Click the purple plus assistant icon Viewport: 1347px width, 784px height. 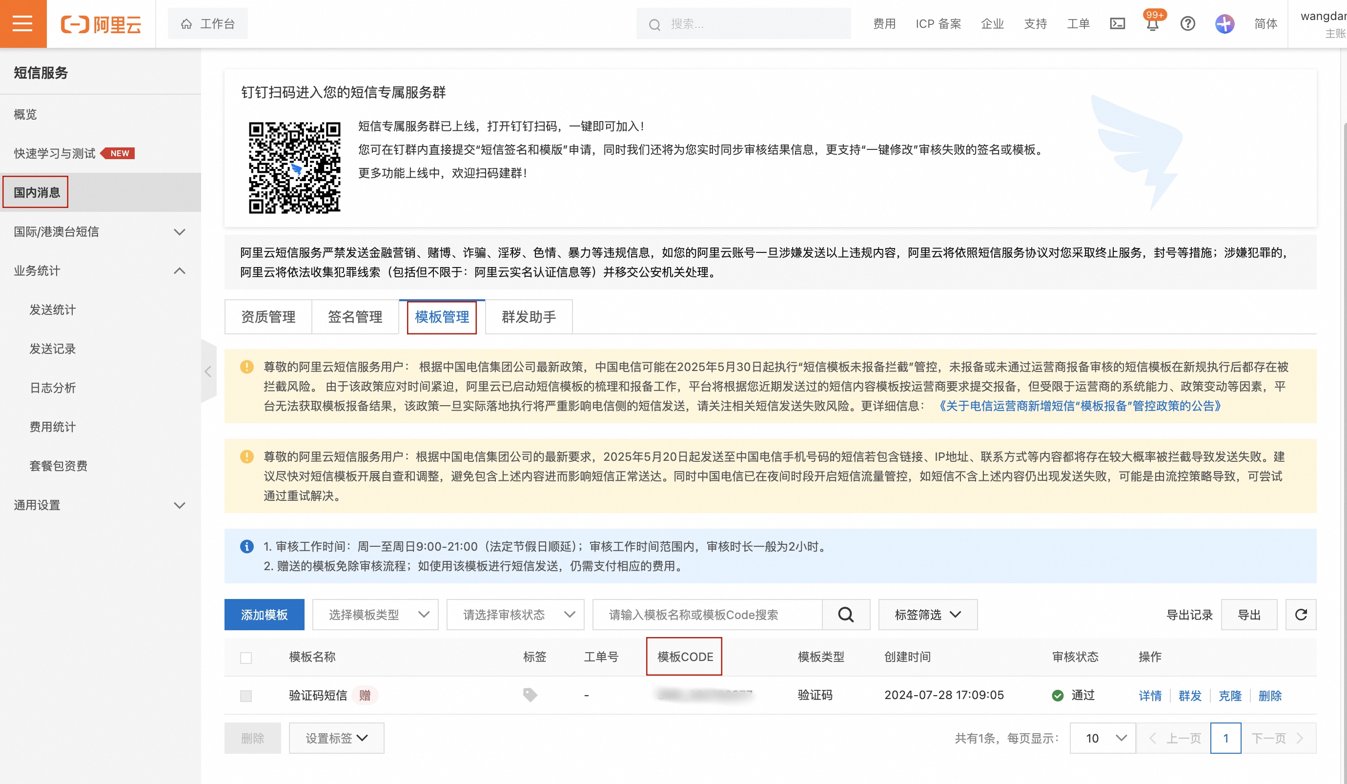[1225, 23]
